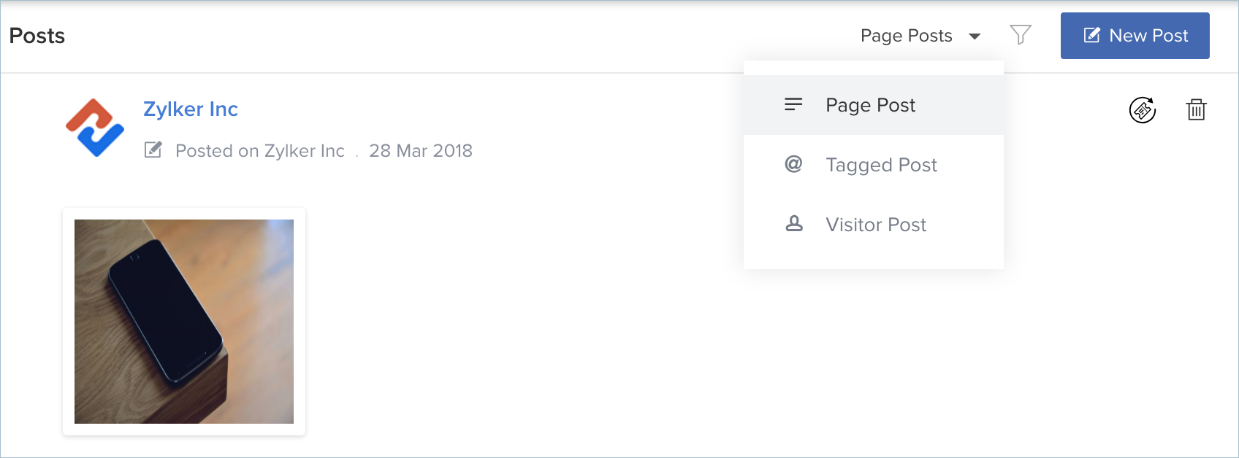Choose Tagged Post in the dropdown list
This screenshot has height=458, width=1239.
click(881, 165)
